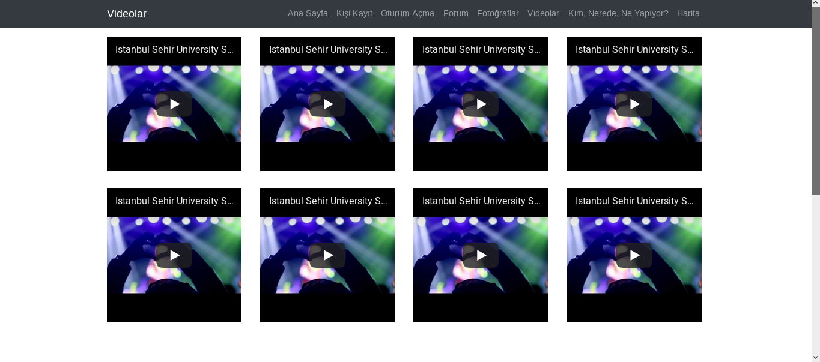The width and height of the screenshot is (820, 362).
Task: Play the third video in the bottom row
Action: [x=481, y=255]
